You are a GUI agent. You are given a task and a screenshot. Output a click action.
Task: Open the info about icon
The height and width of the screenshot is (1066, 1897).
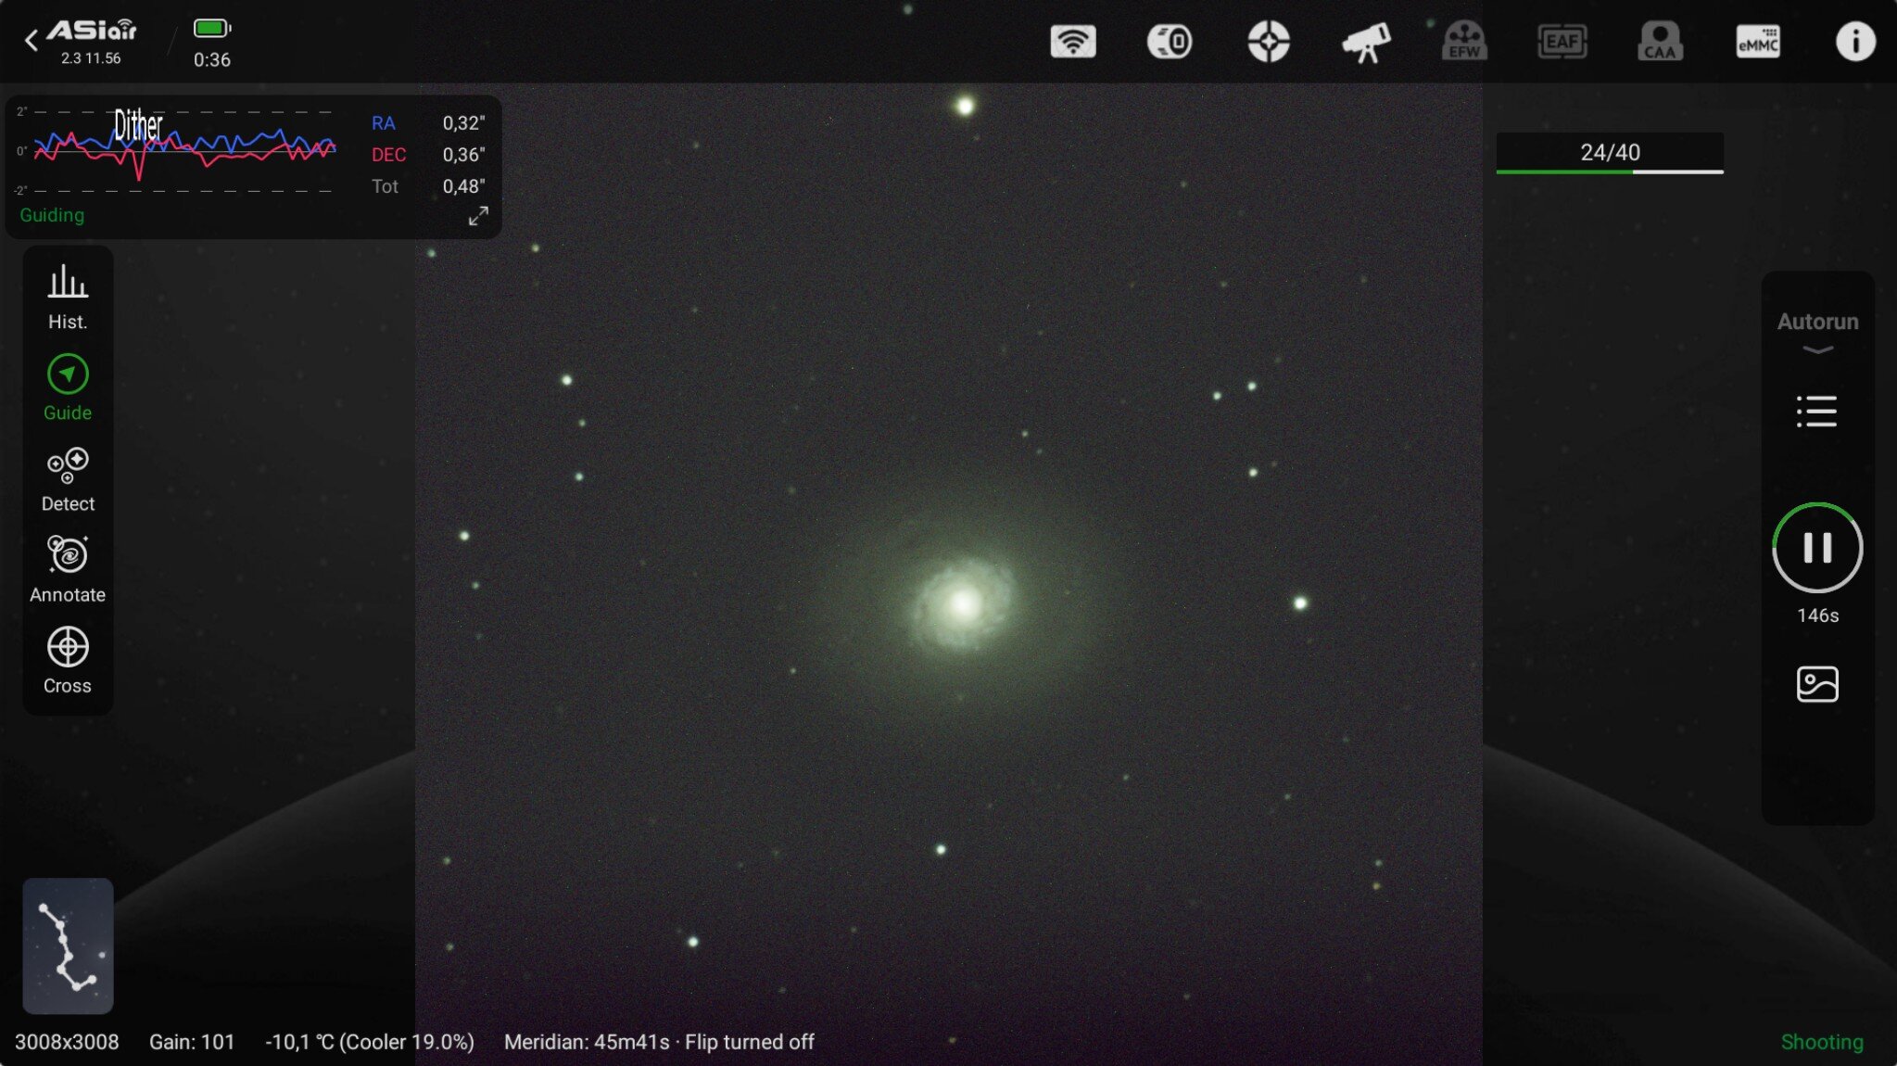pos(1854,42)
